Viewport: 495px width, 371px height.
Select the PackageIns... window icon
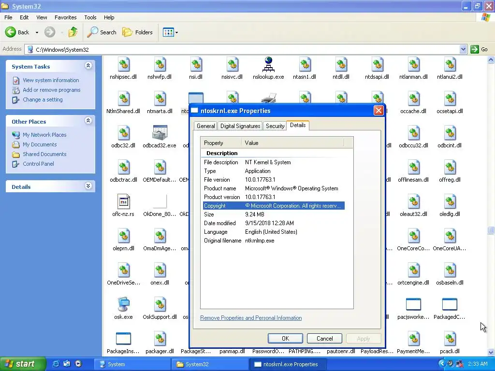[123, 339]
